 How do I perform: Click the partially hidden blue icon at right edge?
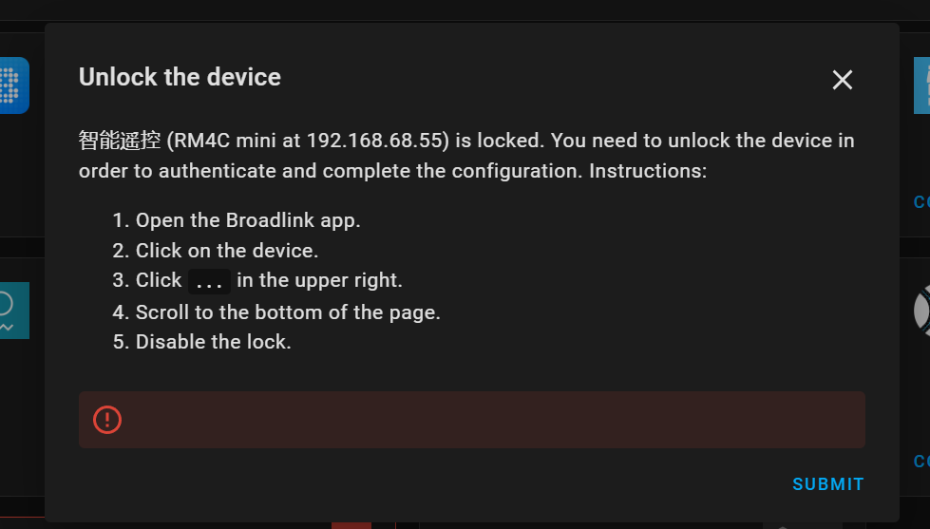921,85
